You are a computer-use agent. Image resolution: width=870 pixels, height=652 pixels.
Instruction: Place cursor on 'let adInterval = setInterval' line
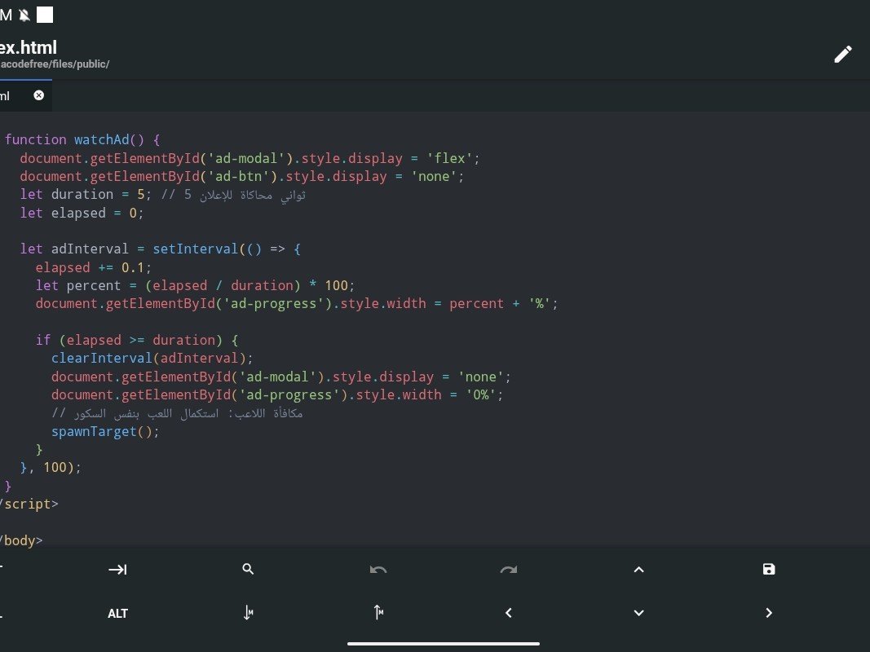(161, 249)
